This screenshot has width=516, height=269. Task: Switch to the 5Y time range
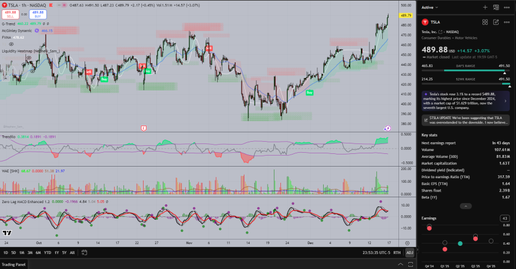64,253
